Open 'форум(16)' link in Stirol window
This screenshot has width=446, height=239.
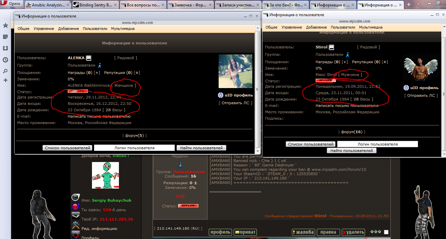point(352,132)
